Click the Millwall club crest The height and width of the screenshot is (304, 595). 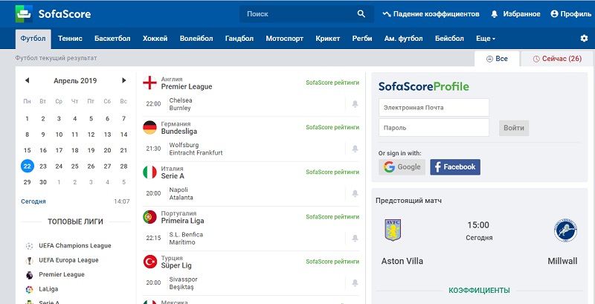(x=565, y=230)
